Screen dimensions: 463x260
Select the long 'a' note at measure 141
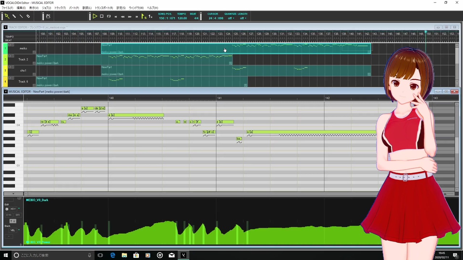tap(312, 132)
